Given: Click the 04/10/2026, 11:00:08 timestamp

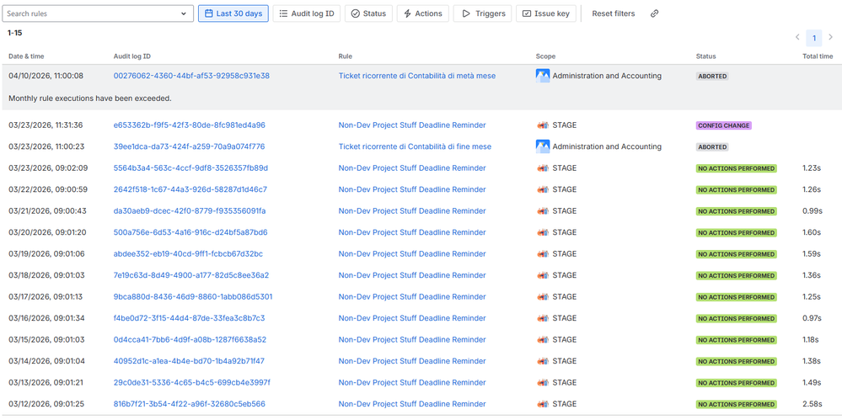Looking at the screenshot, I should click(46, 76).
